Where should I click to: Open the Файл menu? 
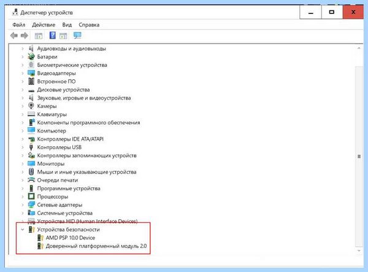click(19, 25)
